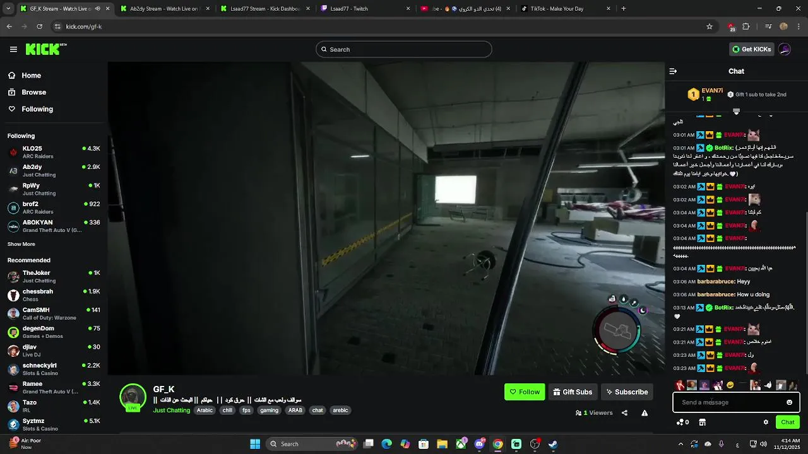The height and width of the screenshot is (454, 808).
Task: Open Ramee recommended channel
Action: click(x=54, y=387)
